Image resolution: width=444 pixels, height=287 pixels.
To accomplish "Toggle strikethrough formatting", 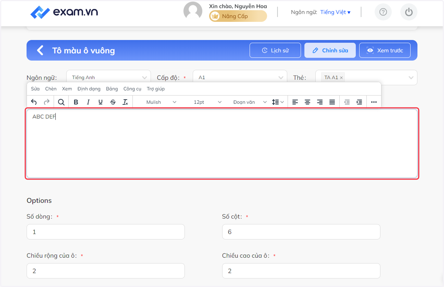I will pos(113,102).
